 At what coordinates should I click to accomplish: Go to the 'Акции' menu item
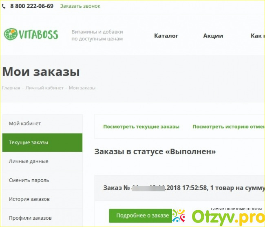coord(213,36)
